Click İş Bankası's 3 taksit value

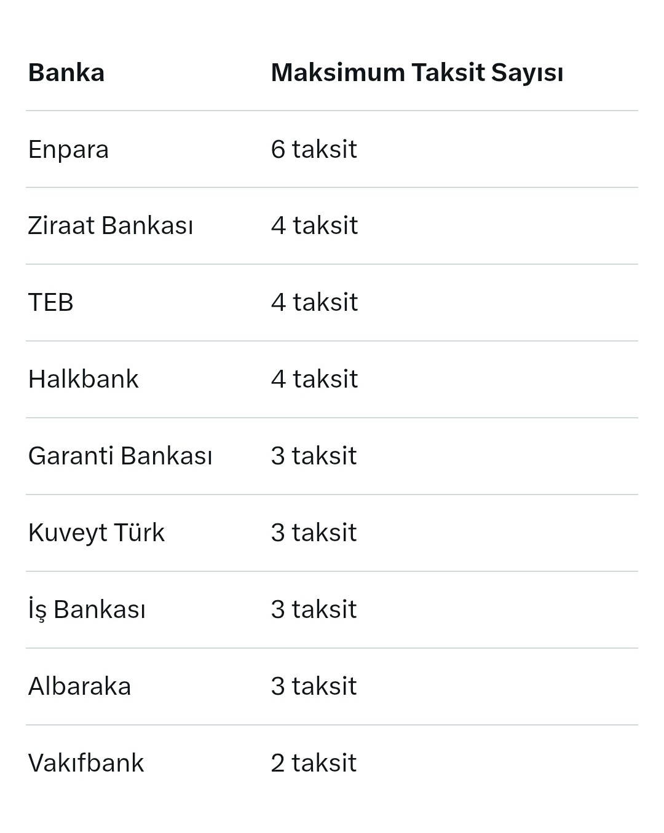(314, 610)
